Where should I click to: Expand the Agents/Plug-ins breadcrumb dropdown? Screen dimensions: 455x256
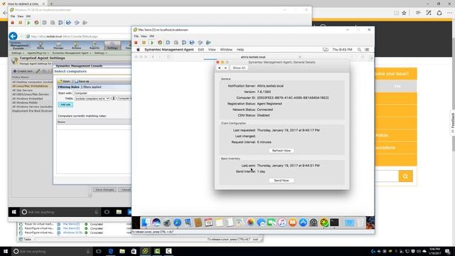tap(38, 53)
